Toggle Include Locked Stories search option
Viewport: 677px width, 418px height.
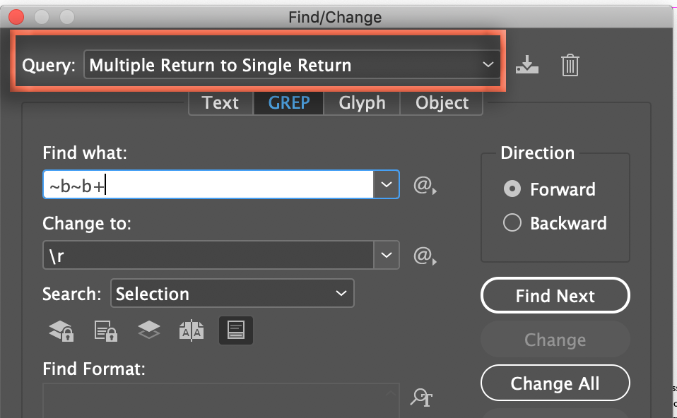coord(105,330)
